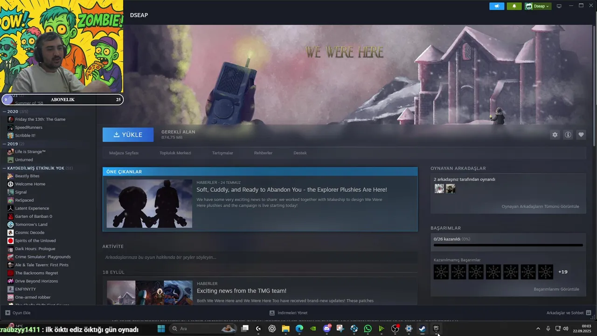Open the TMG team news thumbnail
This screenshot has width=597, height=336.
(149, 292)
